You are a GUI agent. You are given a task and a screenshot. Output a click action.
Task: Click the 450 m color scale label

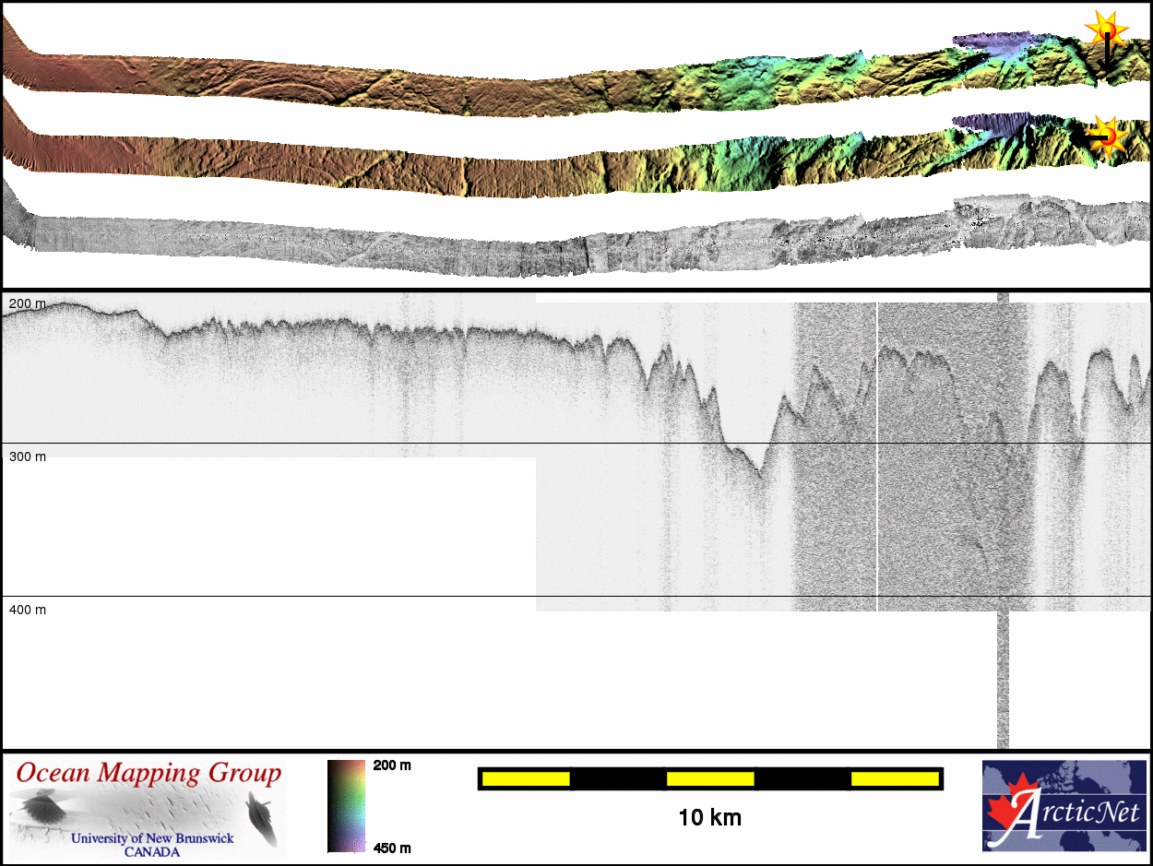(392, 848)
